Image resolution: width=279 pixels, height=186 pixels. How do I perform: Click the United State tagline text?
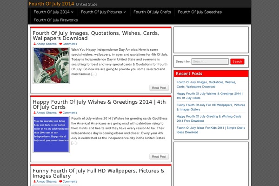tap(86, 4)
